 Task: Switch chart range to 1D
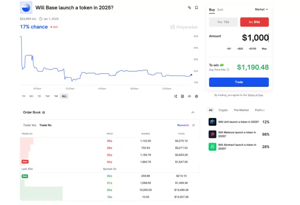click(39, 96)
